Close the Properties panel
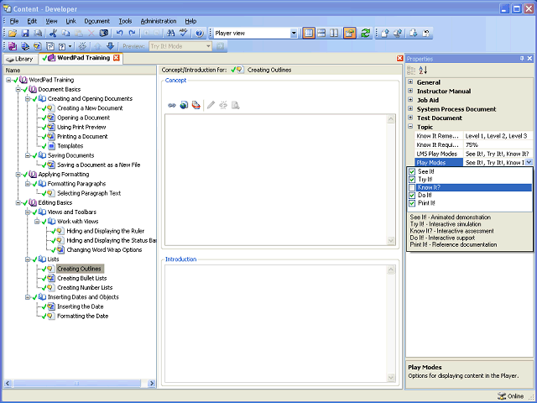 click(529, 59)
